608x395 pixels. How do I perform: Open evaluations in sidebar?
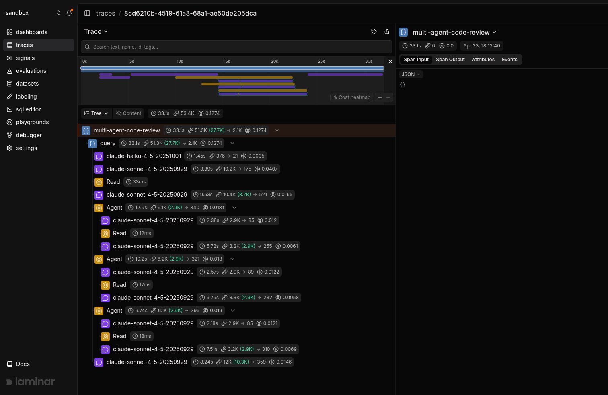click(x=39, y=71)
